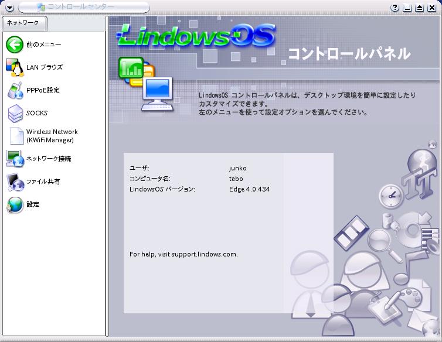
Task: Open LAN ブラウズ penguin icon
Action: (x=15, y=67)
